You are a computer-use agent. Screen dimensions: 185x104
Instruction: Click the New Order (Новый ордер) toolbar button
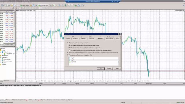click(x=25, y=5)
